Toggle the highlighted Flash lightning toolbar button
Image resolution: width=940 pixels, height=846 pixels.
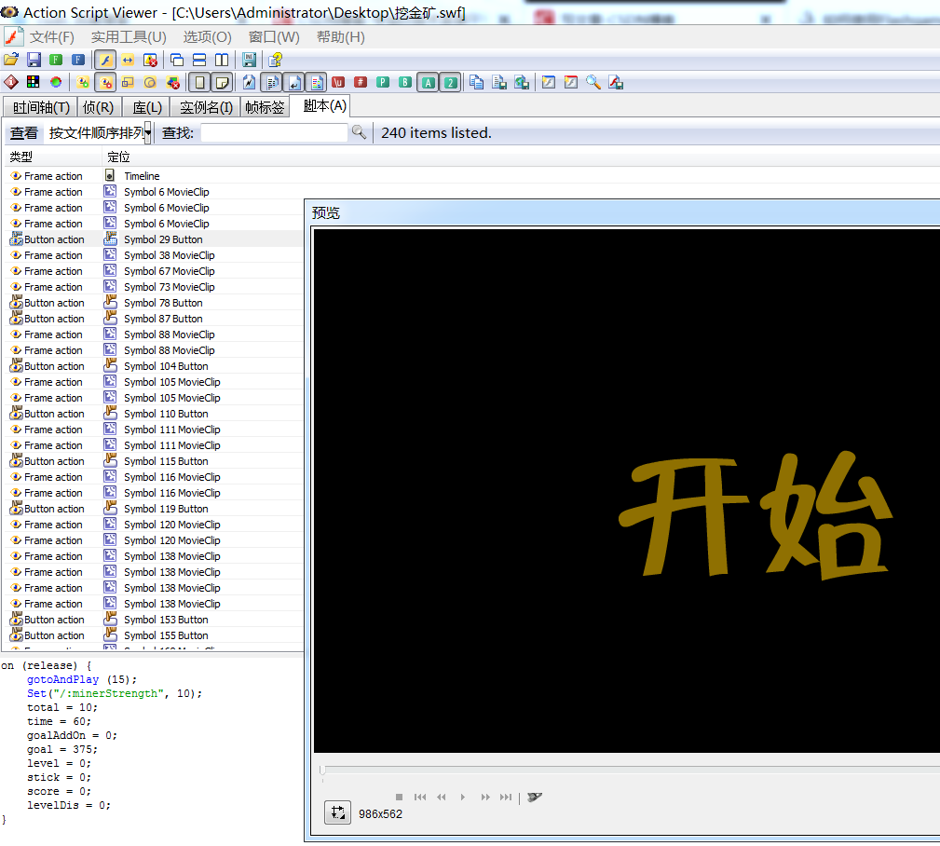(105, 60)
